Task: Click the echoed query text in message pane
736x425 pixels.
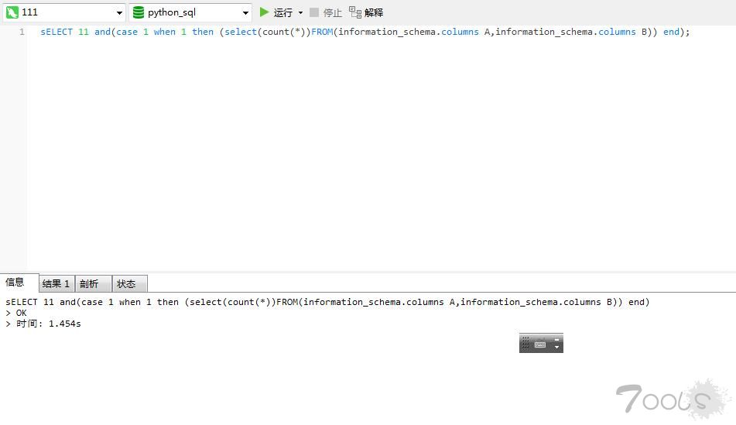Action: [327, 302]
